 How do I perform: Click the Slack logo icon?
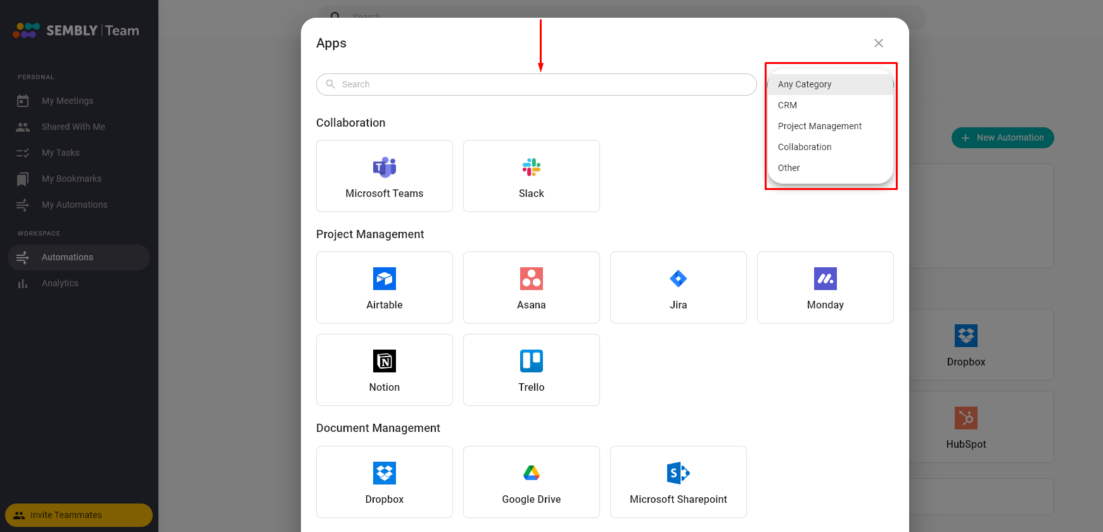532,167
